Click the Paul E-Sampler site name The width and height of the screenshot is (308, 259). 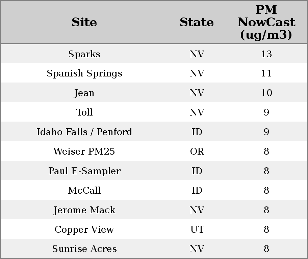click(x=84, y=171)
